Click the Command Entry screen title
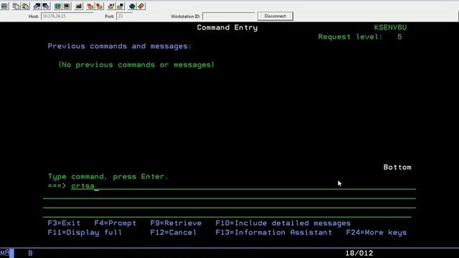 pyautogui.click(x=227, y=27)
